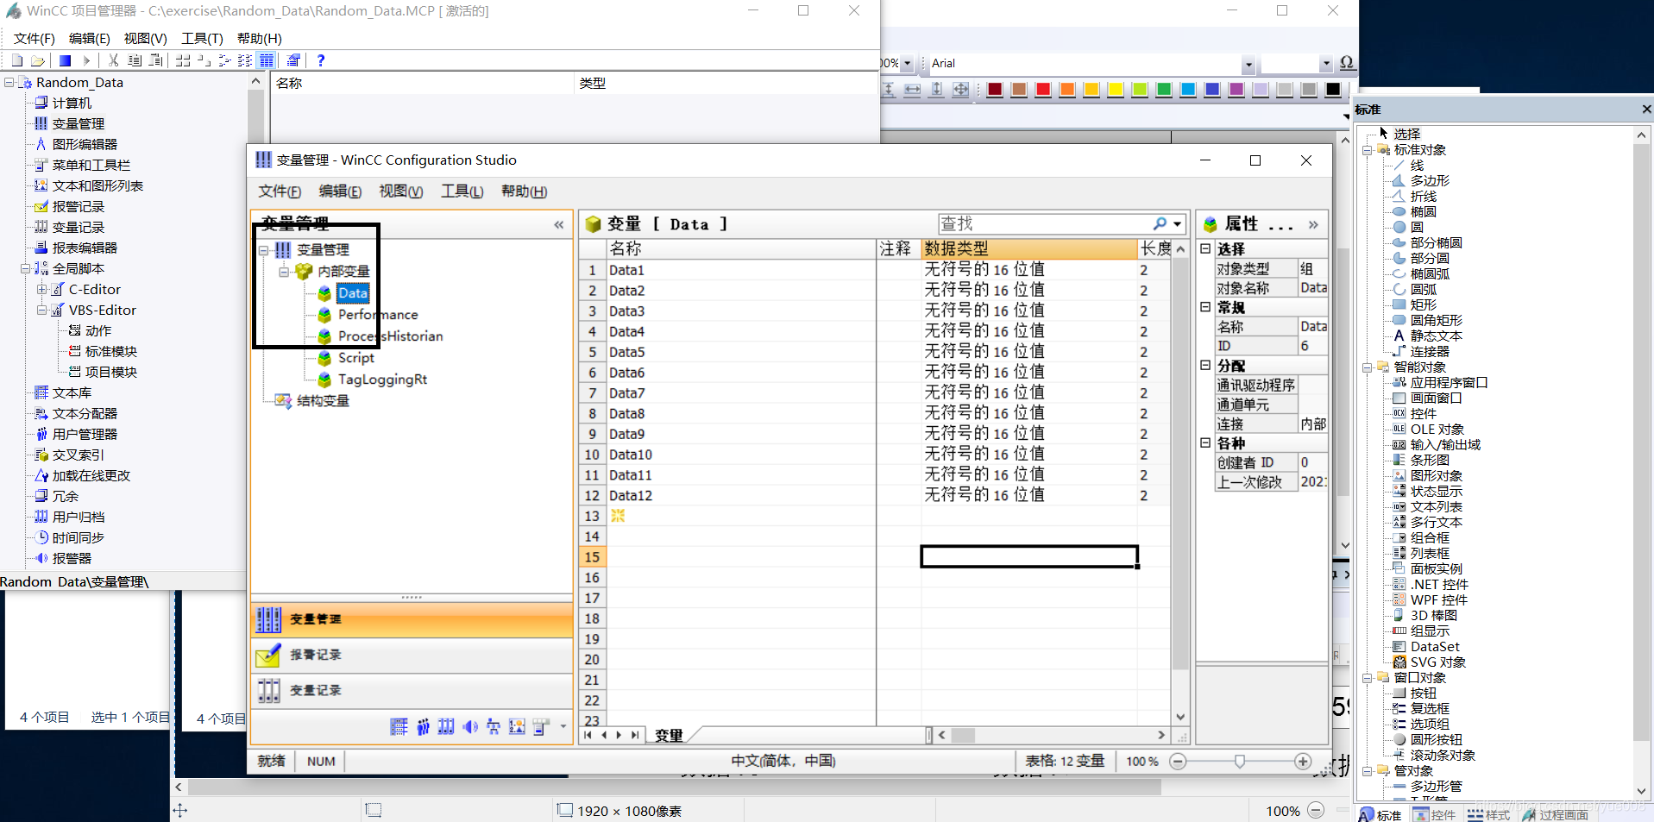
Task: Click 变量管理 navigation button
Action: [x=412, y=619]
